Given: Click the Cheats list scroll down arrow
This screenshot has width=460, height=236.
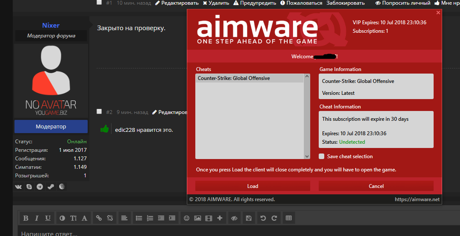Looking at the screenshot, I should tap(307, 156).
